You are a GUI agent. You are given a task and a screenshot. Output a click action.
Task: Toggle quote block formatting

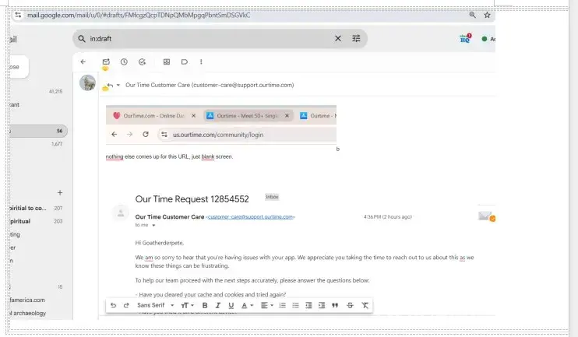tap(335, 305)
